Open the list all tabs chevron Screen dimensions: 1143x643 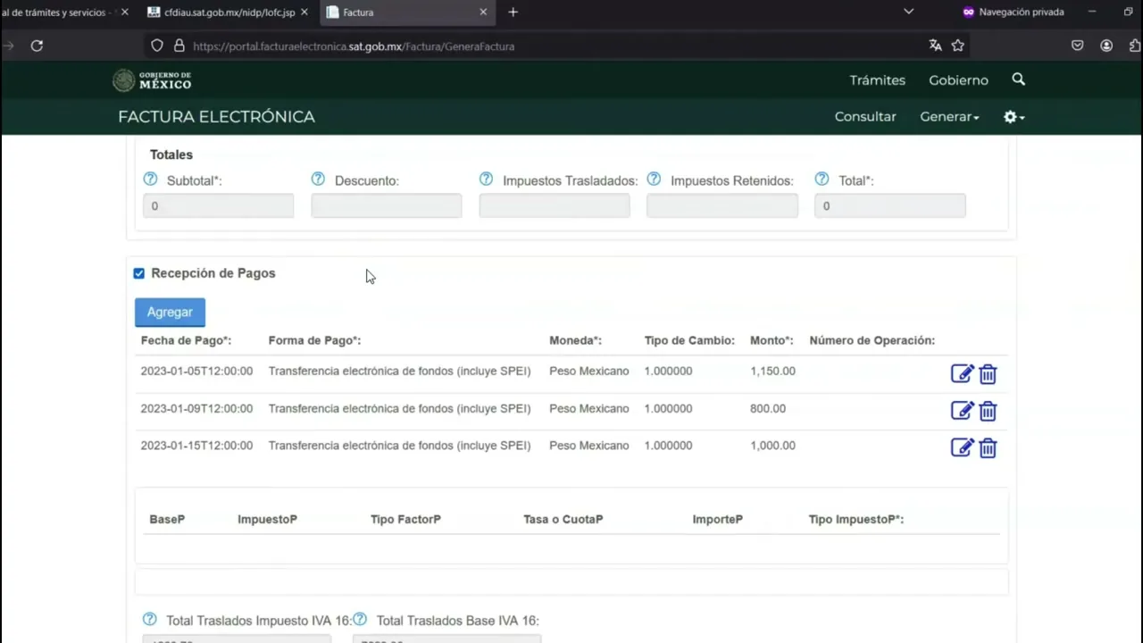[x=908, y=13]
